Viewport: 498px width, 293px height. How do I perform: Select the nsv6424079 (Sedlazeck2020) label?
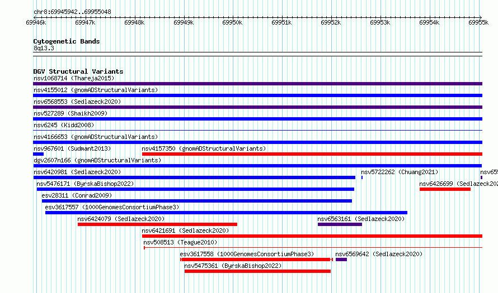pos(121,219)
